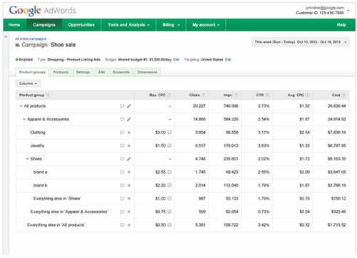Image resolution: width=357 pixels, height=258 pixels.
Task: Select the Campaigns navigation tab
Action: [x=44, y=25]
